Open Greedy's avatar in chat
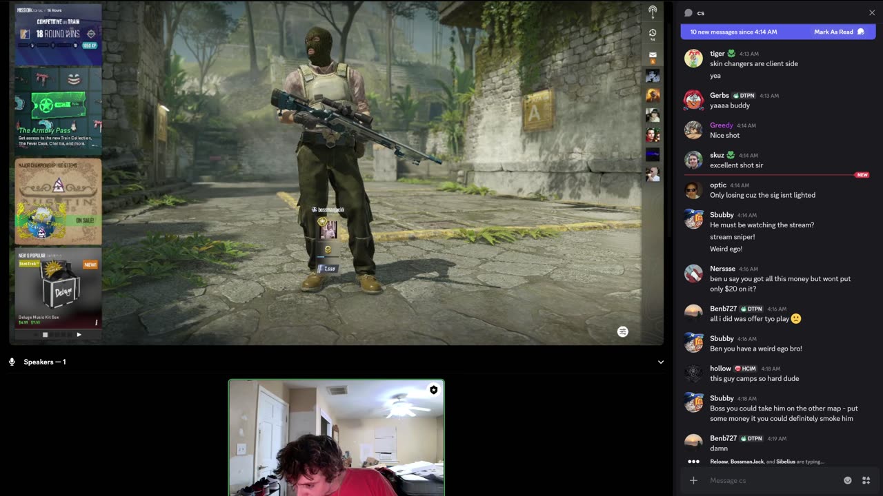Image resolution: width=883 pixels, height=496 pixels. click(x=693, y=130)
